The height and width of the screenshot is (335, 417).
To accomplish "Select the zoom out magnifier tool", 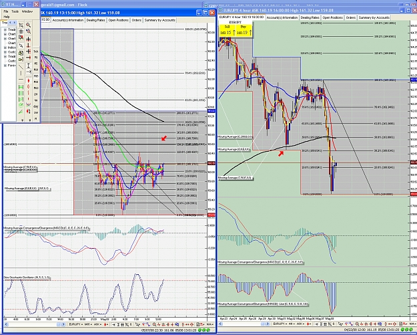I will pyautogui.click(x=28, y=31).
